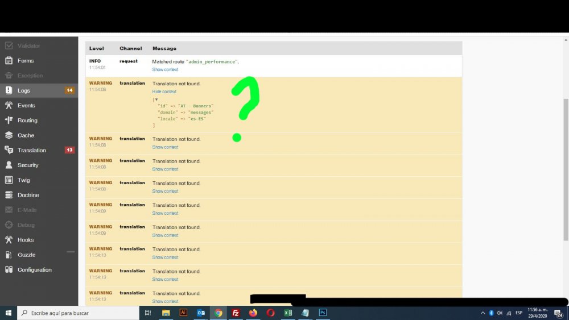The width and height of the screenshot is (569, 320).
Task: Select the Exception panel icon
Action: (9, 76)
